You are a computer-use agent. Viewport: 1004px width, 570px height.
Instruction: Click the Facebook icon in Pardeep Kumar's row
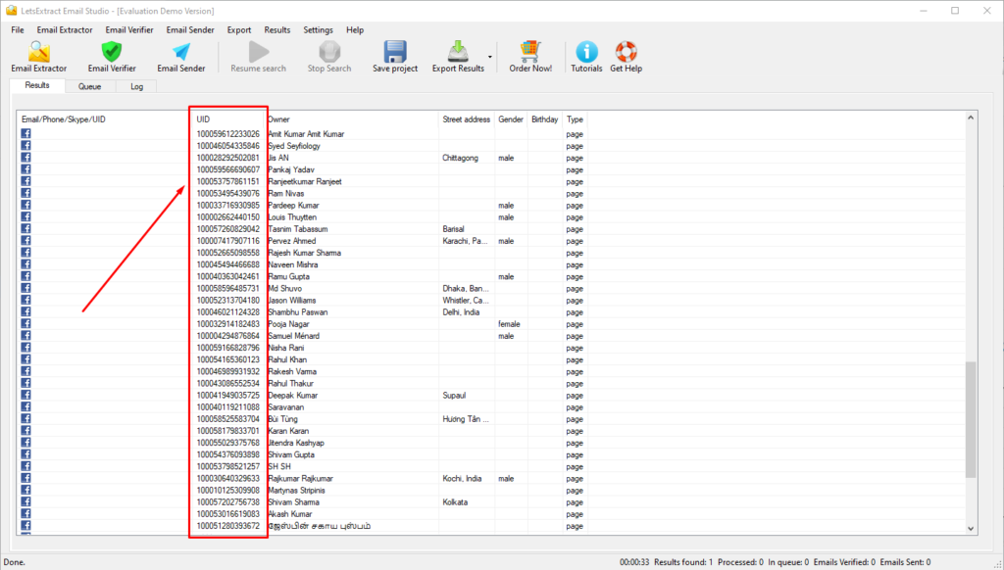(25, 205)
